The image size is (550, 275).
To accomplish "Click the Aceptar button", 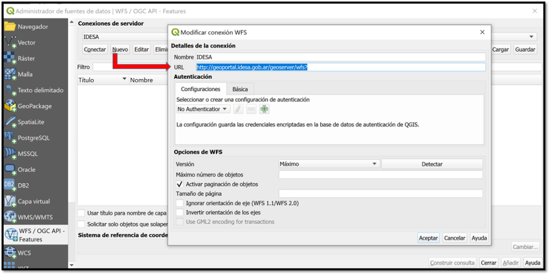I will click(428, 238).
